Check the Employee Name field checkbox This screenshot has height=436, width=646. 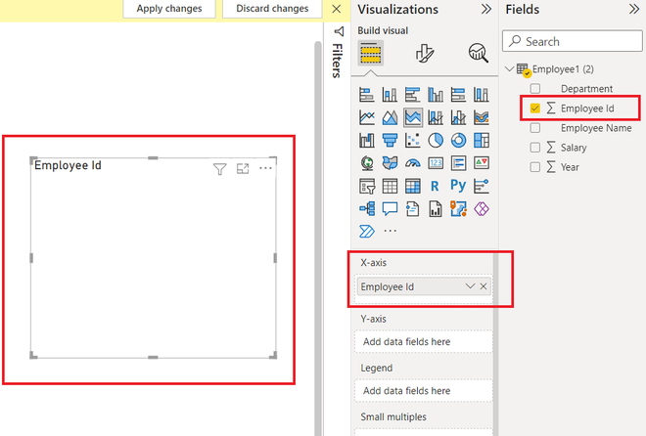534,128
